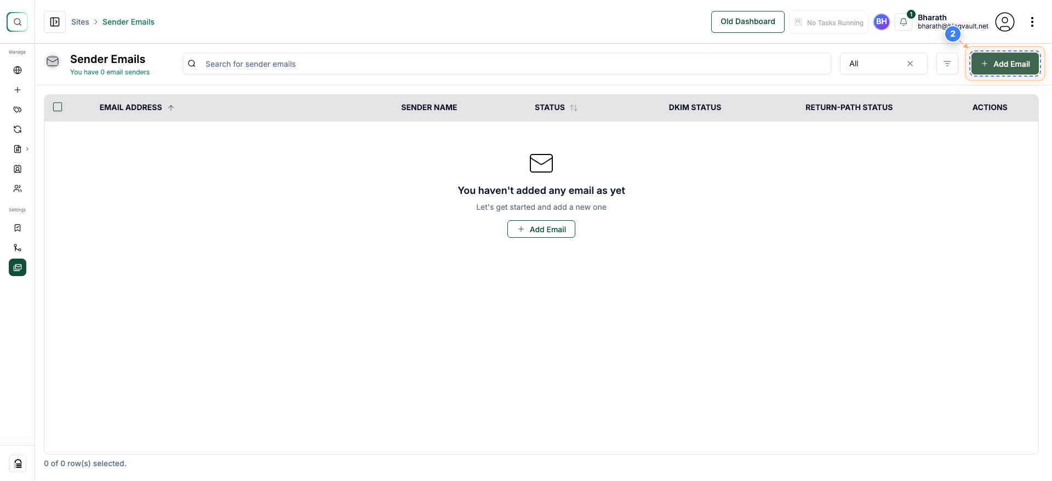Screen dimensions: 1052x481
Task: Open the users team icon in the sidebar
Action: tap(18, 188)
